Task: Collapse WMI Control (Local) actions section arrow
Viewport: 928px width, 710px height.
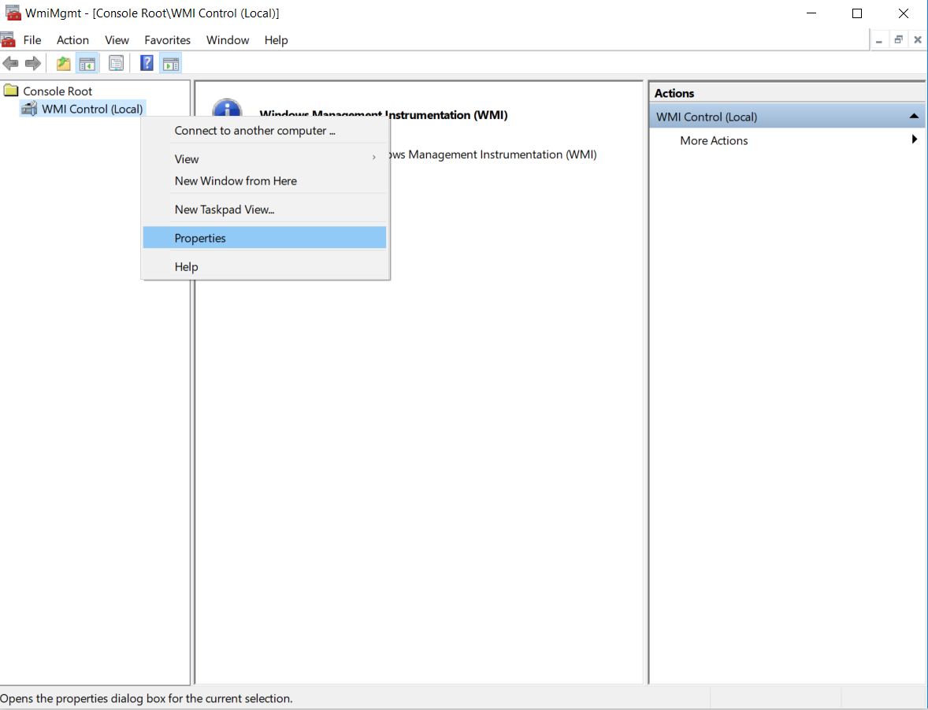Action: [914, 117]
